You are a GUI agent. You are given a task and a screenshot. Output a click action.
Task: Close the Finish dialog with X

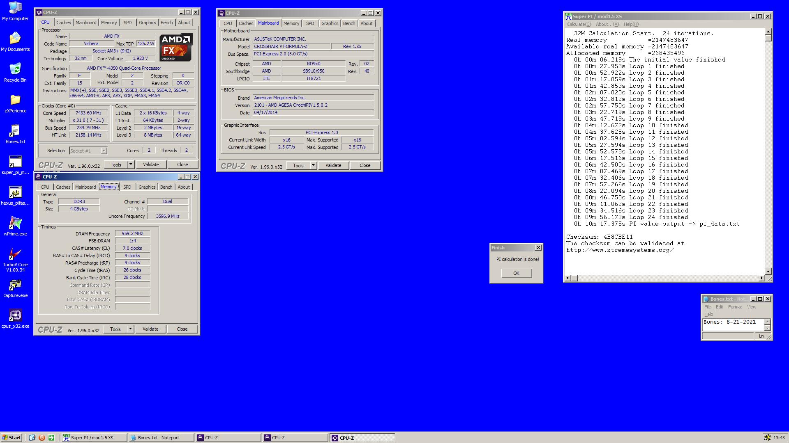(538, 248)
